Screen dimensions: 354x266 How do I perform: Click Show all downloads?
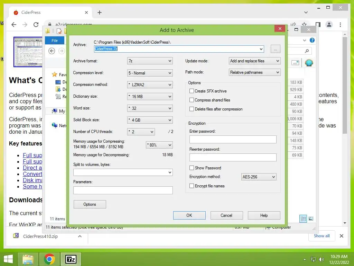click(x=322, y=236)
